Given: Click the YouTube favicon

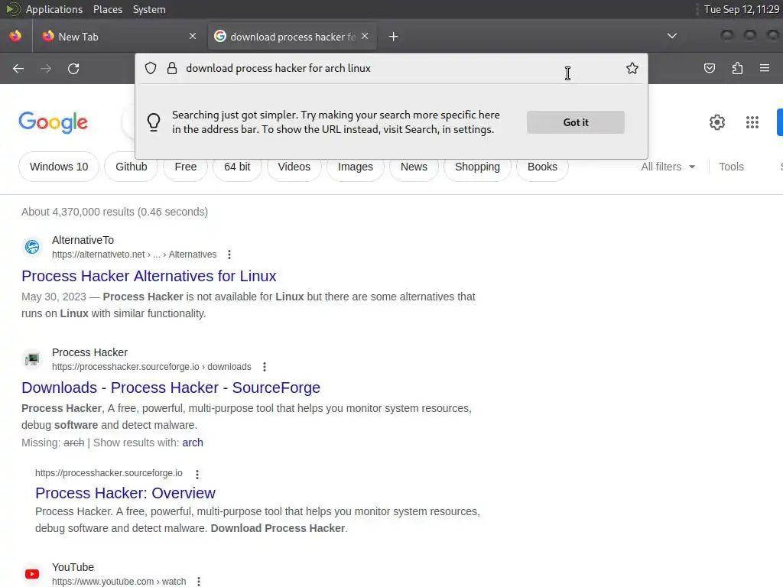Looking at the screenshot, I should tap(32, 574).
